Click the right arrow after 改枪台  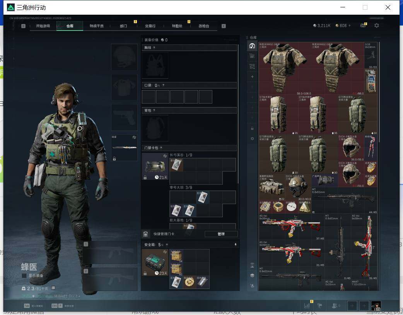pyautogui.click(x=224, y=26)
